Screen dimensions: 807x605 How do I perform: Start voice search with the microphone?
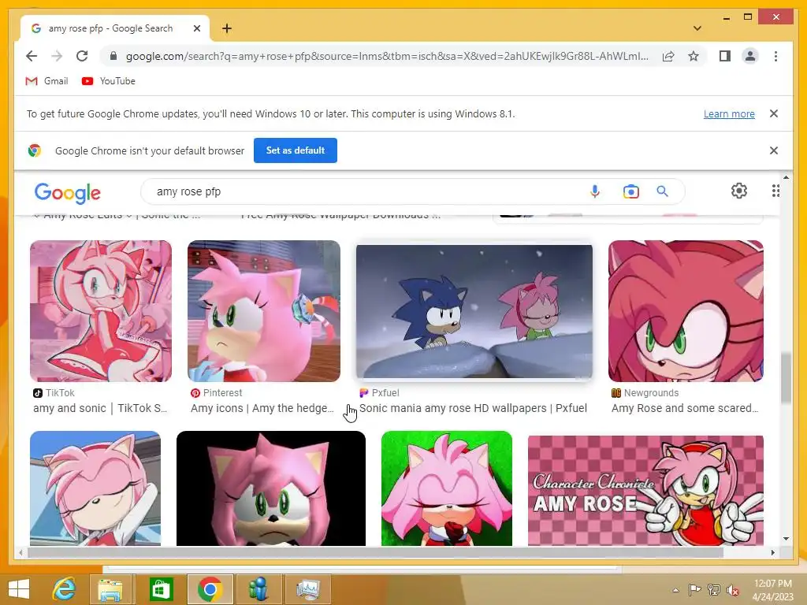[x=594, y=191]
